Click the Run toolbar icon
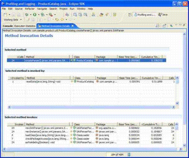189x158 pixels. (34, 14)
